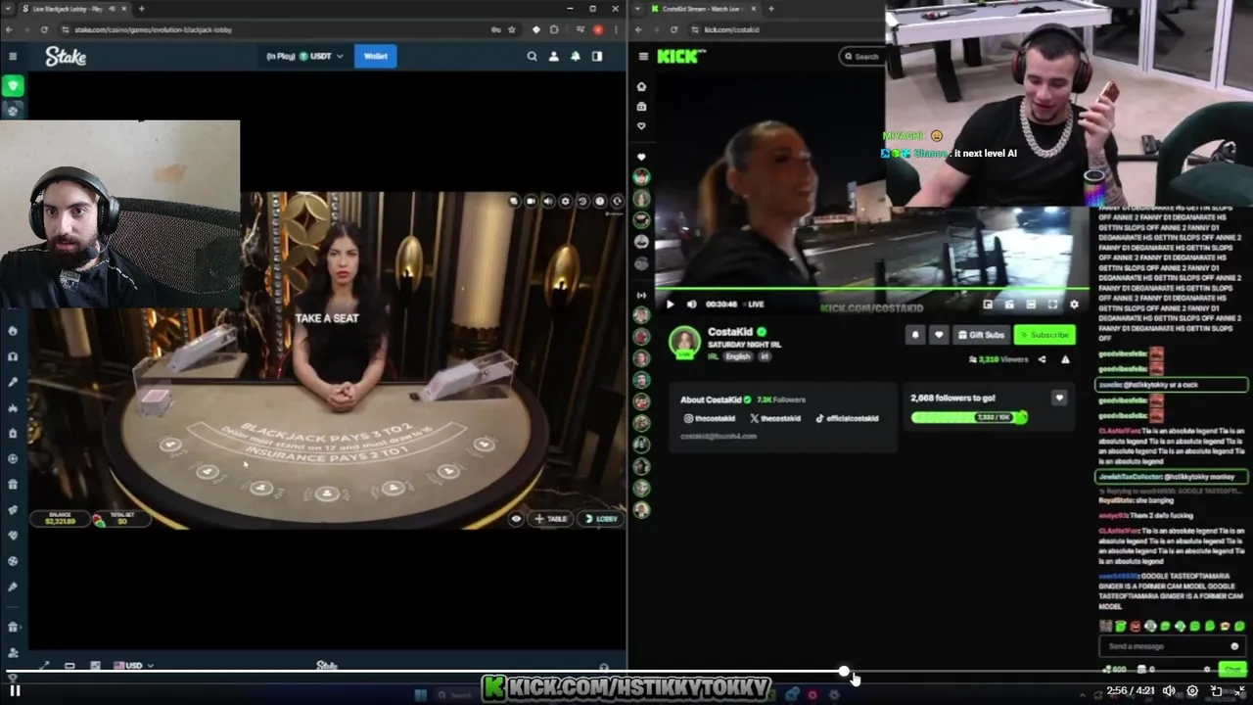Toggle CostaKid stream fullscreen
This screenshot has width=1253, height=705.
[x=1052, y=305]
